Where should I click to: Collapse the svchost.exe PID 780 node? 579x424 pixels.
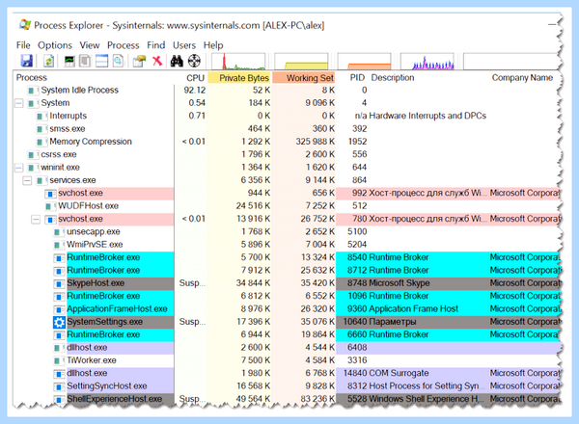pos(36,220)
